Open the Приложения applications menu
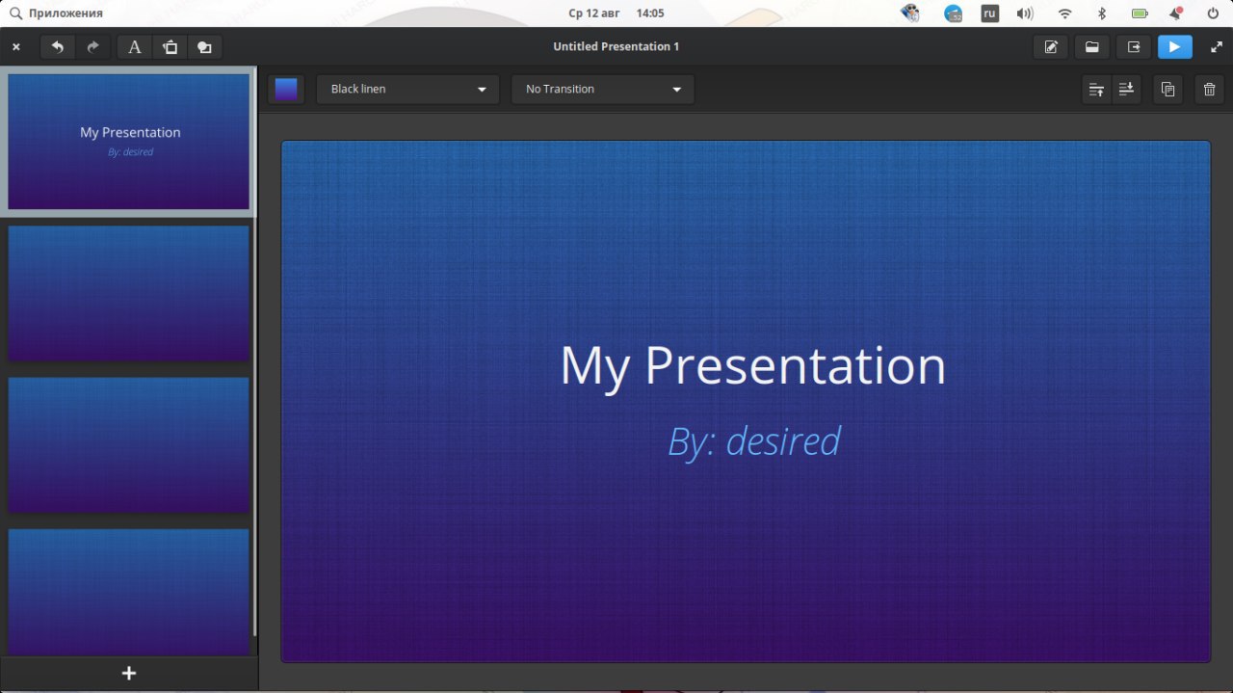Image resolution: width=1233 pixels, height=693 pixels. click(56, 13)
